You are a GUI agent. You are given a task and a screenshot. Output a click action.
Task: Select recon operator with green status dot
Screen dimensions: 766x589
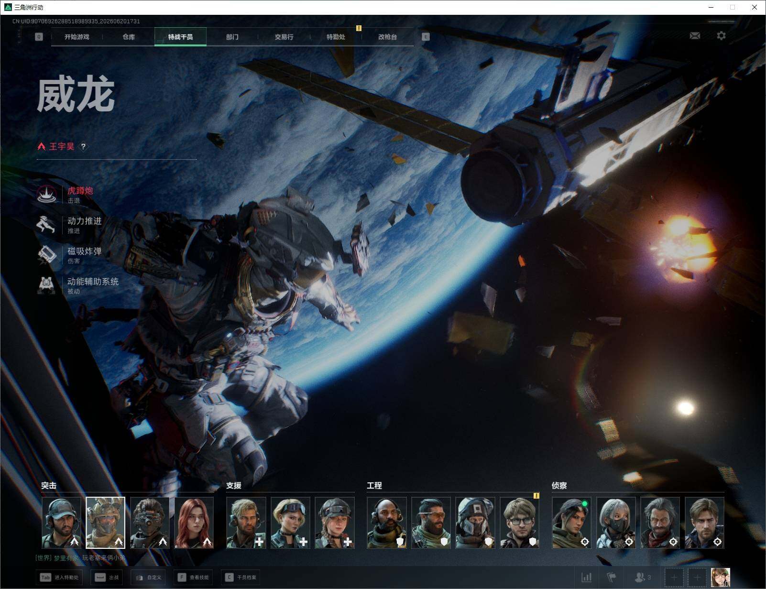[571, 523]
